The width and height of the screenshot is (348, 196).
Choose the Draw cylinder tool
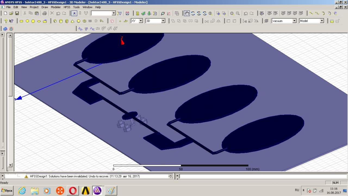click(61, 21)
